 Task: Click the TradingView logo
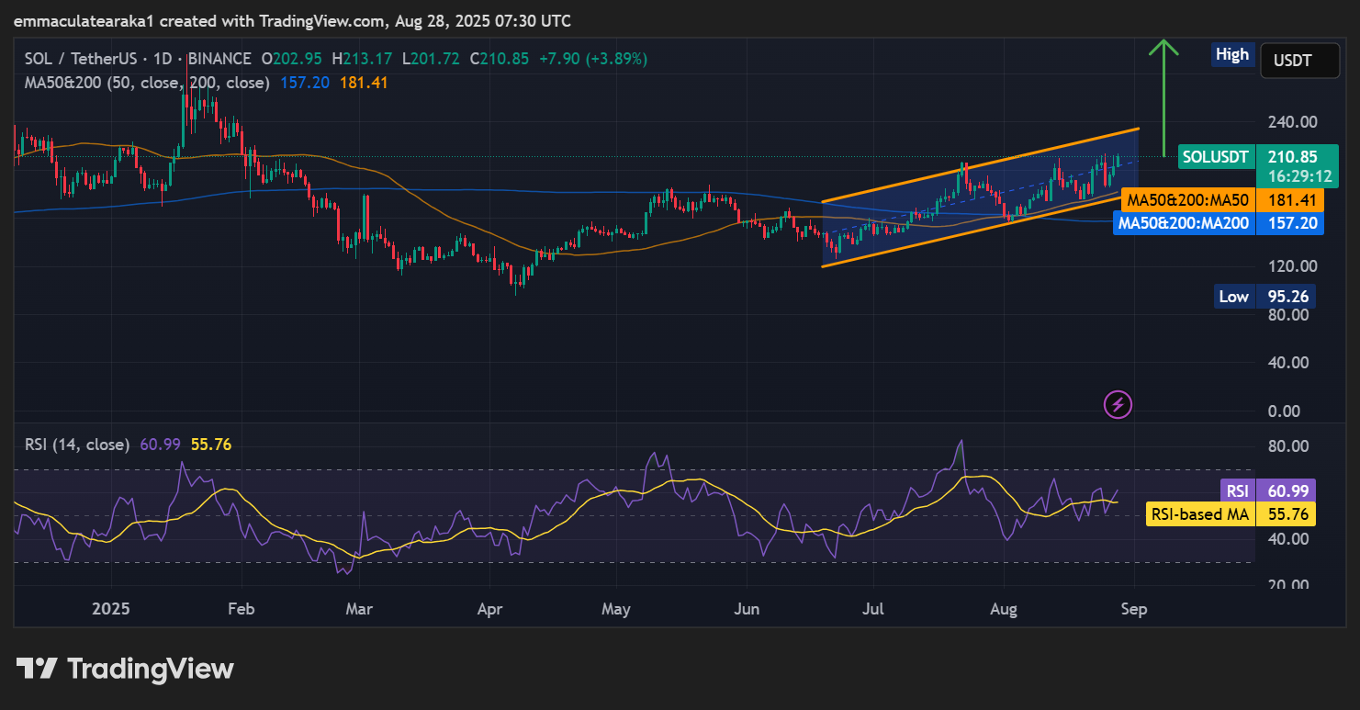click(125, 668)
